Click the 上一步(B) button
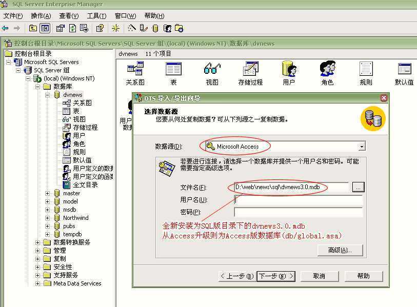The width and height of the screenshot is (417, 307). [x=236, y=276]
